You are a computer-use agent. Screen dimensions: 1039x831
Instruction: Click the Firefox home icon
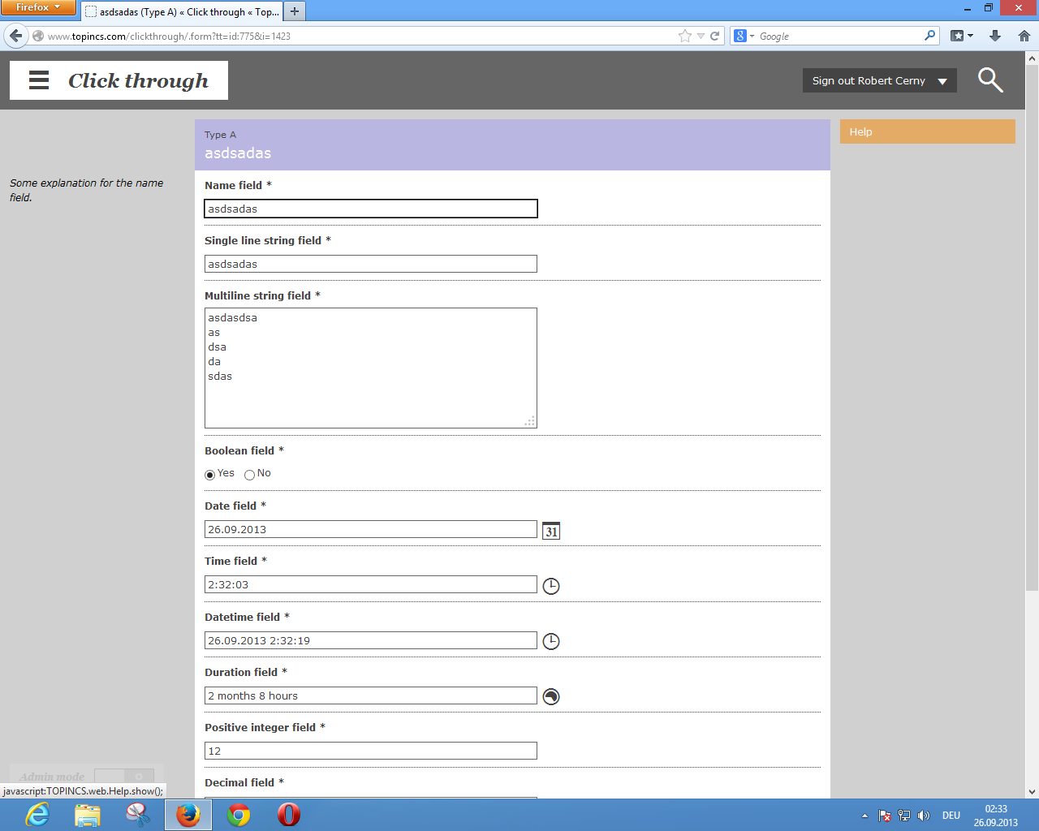1024,36
